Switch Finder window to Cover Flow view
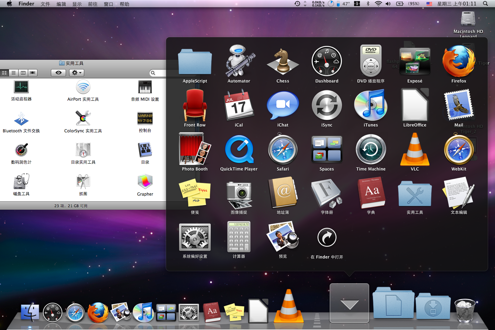495x330 pixels. pos(33,73)
